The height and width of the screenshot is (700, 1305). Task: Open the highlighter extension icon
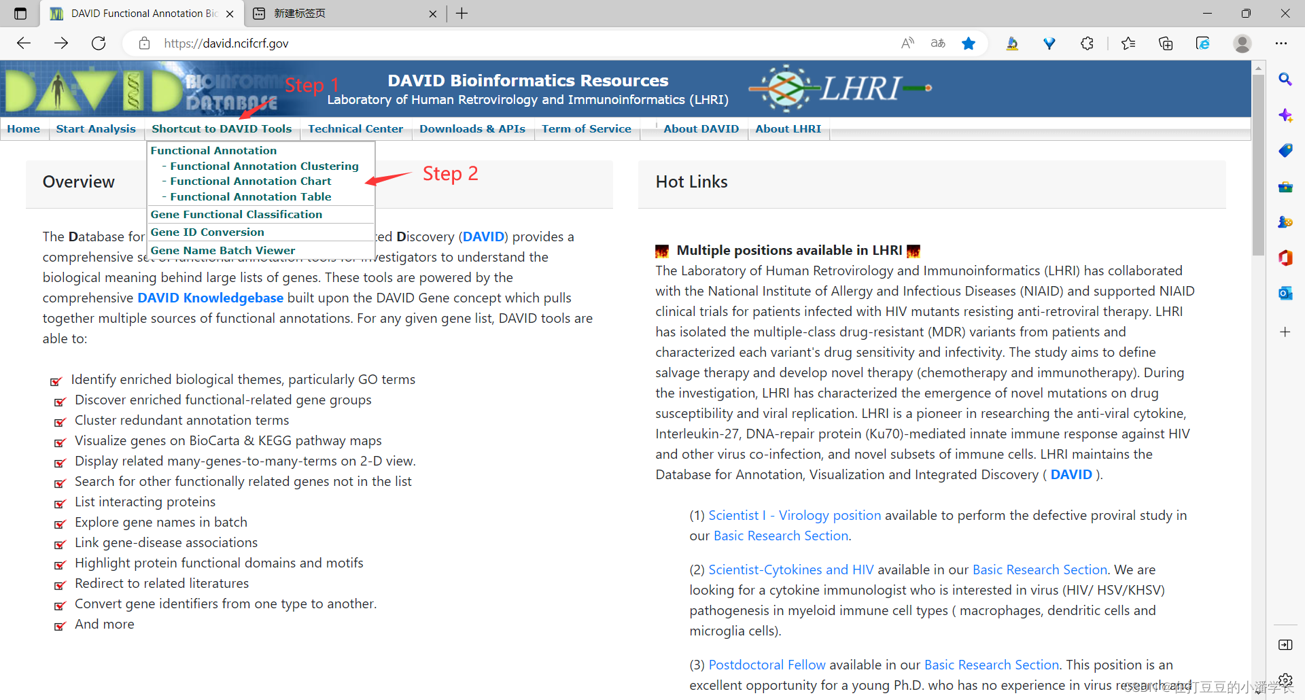[1012, 43]
